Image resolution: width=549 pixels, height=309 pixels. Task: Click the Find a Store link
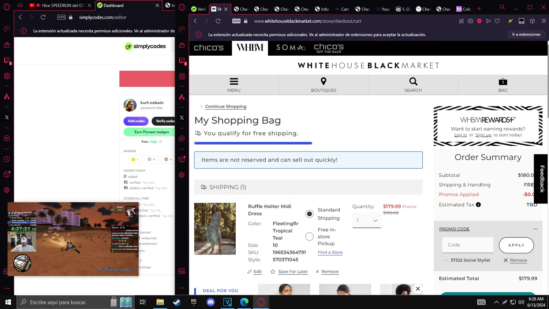(330, 252)
